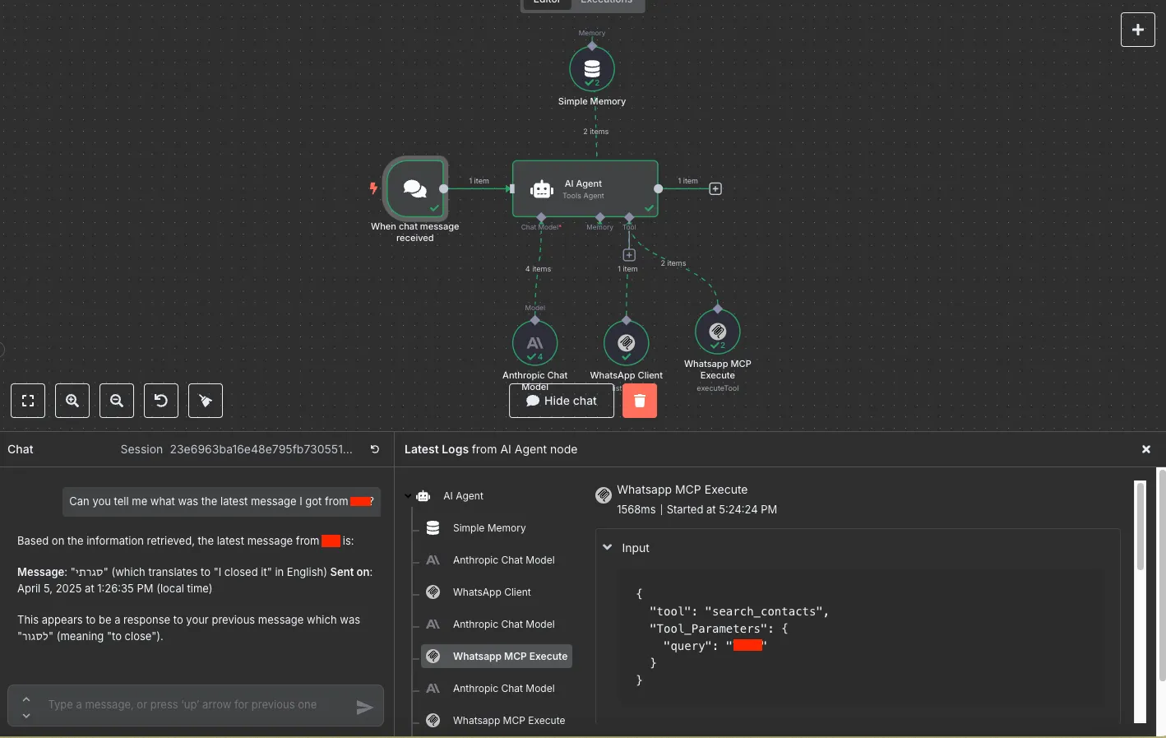Focus the chat message input field
This screenshot has height=738, width=1166.
pos(196,705)
